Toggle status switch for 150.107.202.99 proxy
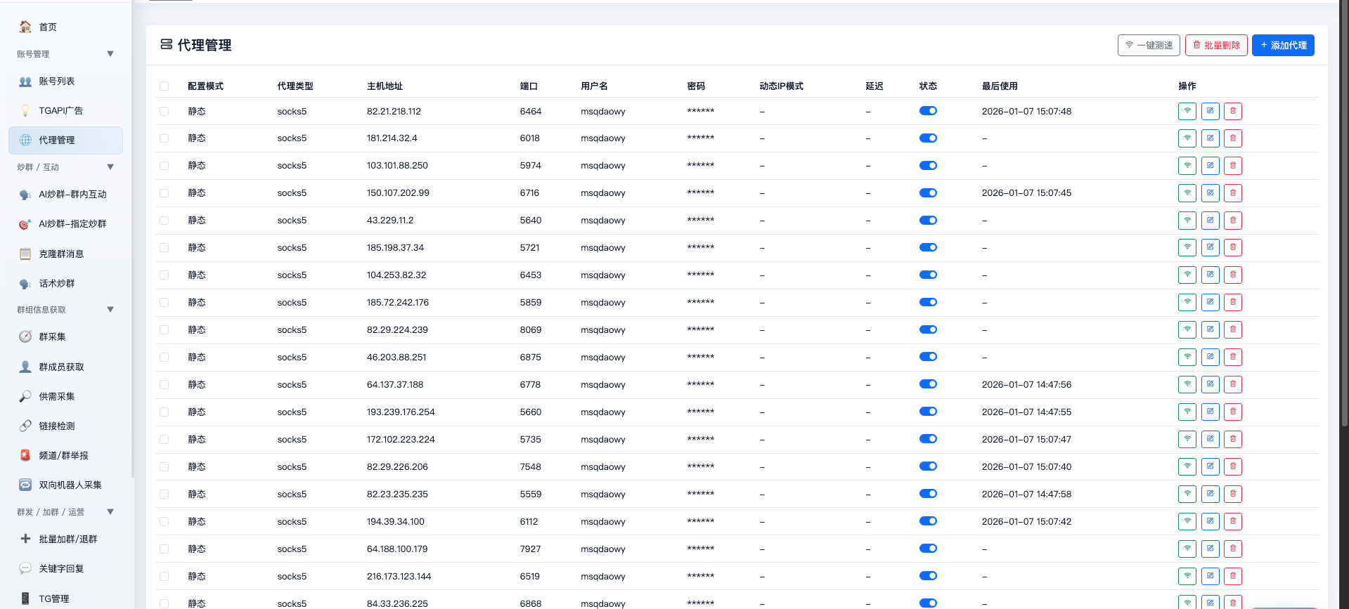 (x=928, y=193)
